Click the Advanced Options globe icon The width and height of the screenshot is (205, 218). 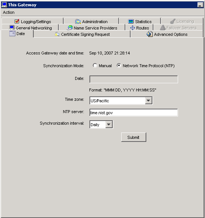(x=150, y=34)
